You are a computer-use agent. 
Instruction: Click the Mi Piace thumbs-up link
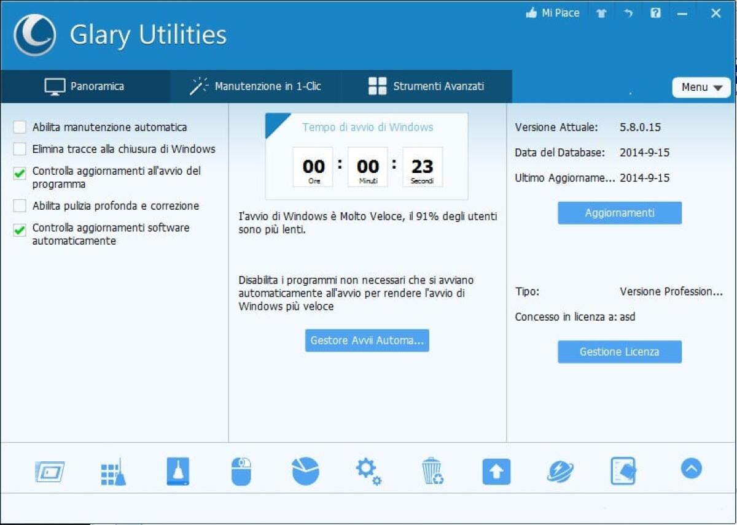click(552, 12)
